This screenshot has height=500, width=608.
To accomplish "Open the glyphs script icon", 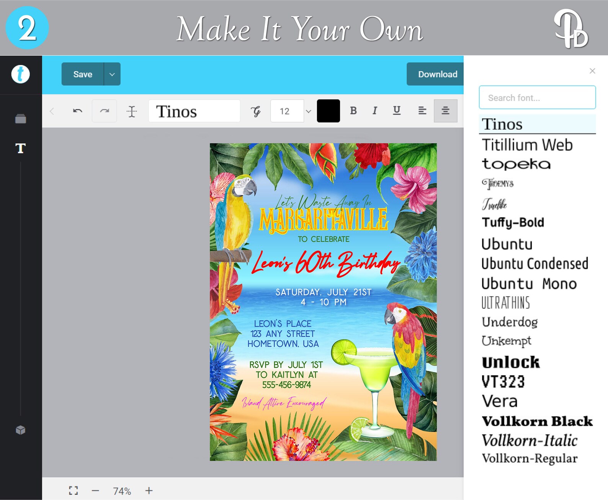I will click(256, 111).
